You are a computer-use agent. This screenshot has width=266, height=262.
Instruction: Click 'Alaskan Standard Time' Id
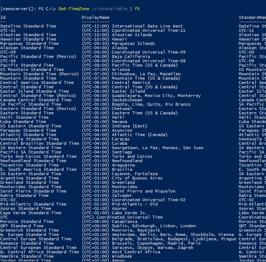(x=27, y=48)
